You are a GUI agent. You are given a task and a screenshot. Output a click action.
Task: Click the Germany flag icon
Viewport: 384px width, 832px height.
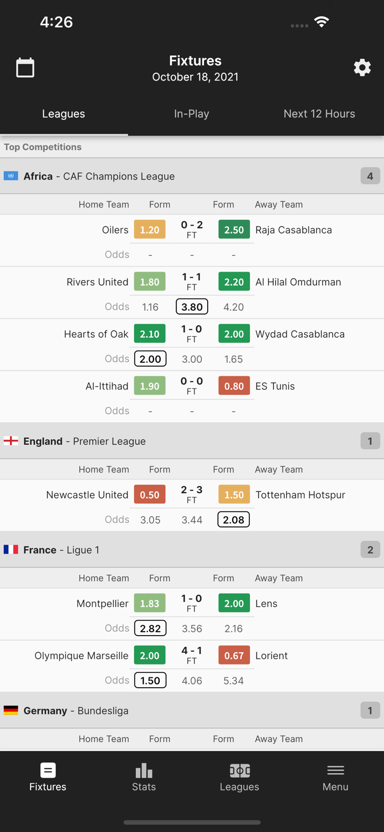11,710
